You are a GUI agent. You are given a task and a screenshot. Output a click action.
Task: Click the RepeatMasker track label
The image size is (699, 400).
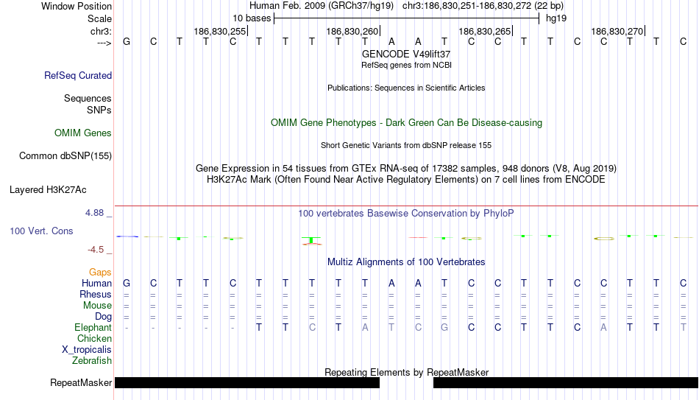[x=81, y=382]
